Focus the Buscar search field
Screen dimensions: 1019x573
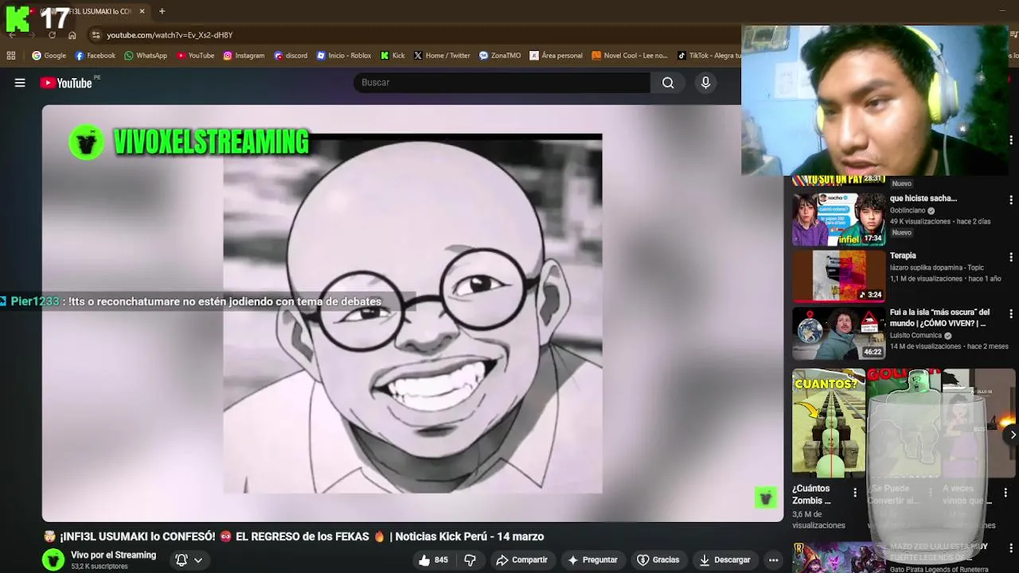pyautogui.click(x=502, y=83)
